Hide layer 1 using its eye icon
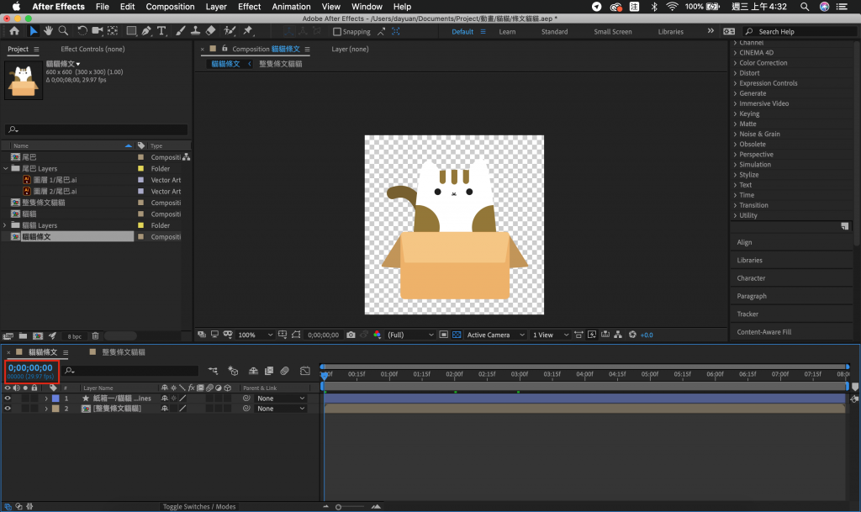861x512 pixels. pyautogui.click(x=8, y=399)
